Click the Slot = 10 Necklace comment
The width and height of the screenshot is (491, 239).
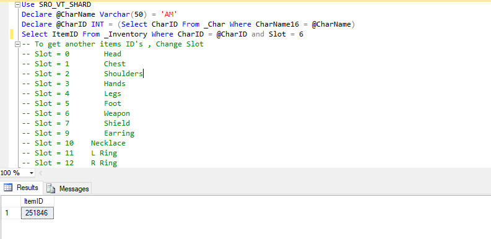[74, 143]
